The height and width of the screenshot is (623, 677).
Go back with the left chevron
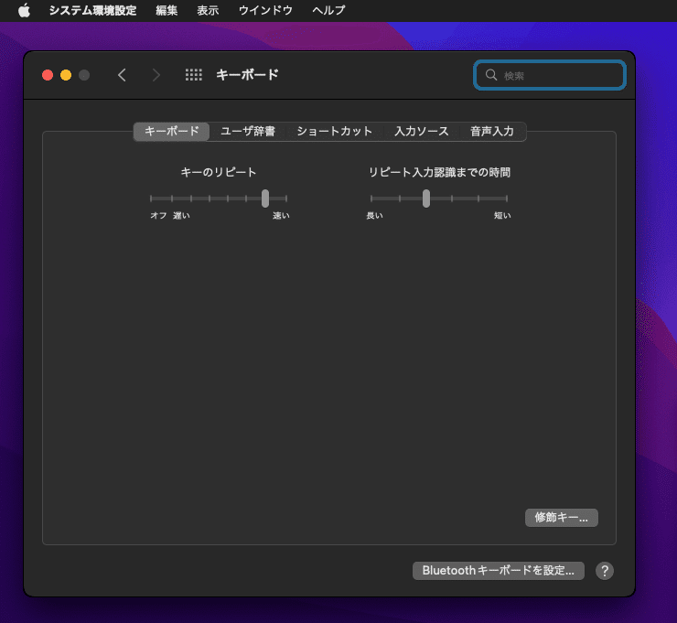coord(122,75)
